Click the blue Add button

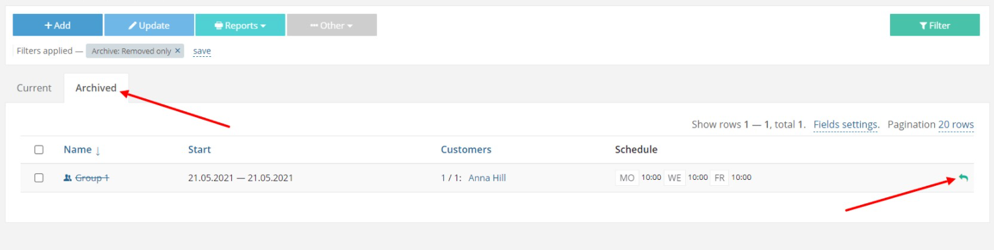click(x=58, y=25)
